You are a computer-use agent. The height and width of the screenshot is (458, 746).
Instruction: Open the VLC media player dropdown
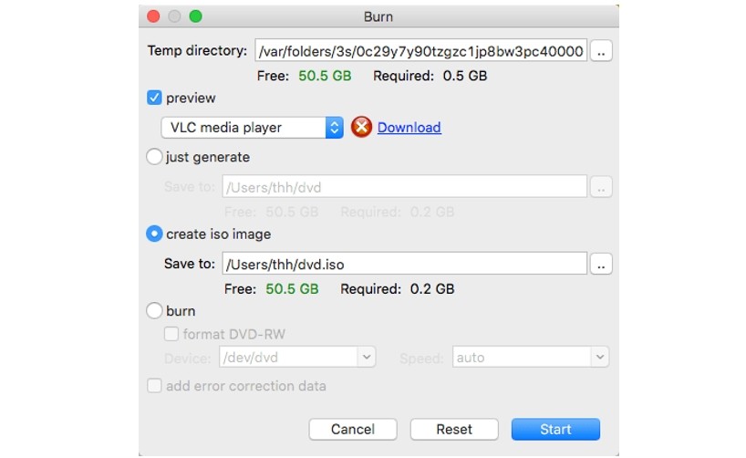[252, 128]
